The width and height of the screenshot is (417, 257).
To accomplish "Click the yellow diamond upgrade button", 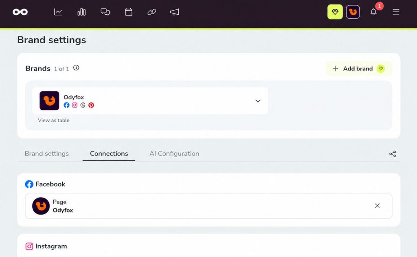I will (335, 12).
